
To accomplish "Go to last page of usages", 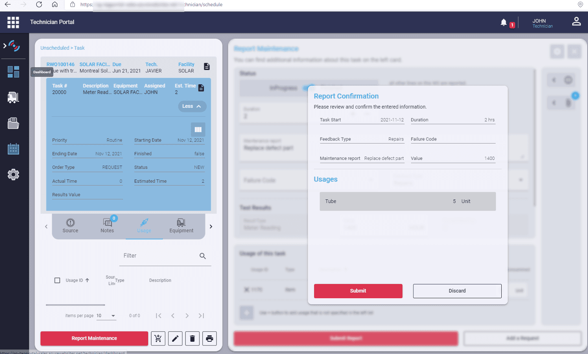I will click(x=201, y=316).
